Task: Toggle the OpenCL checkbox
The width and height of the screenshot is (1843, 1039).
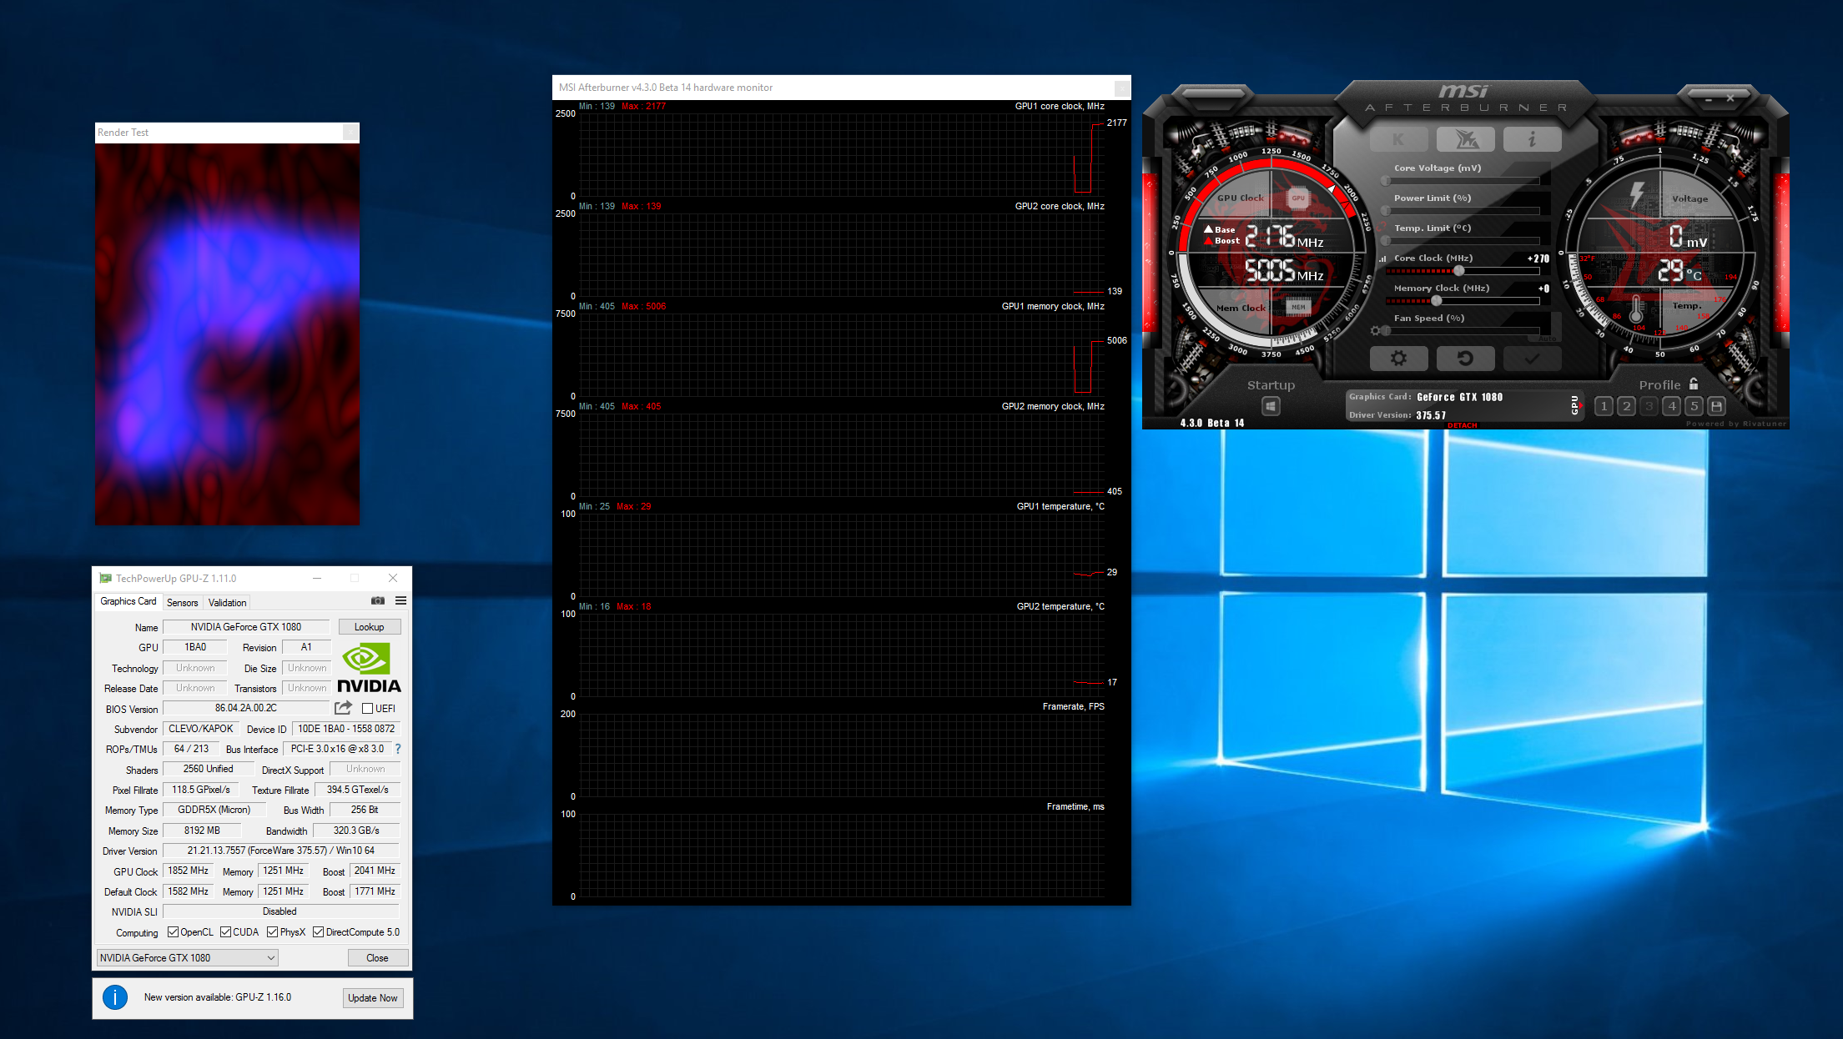Action: 173,932
